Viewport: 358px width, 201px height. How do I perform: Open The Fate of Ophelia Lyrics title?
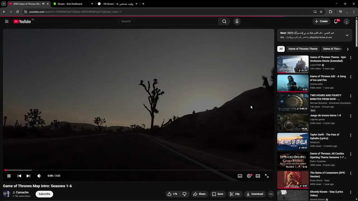click(x=324, y=137)
